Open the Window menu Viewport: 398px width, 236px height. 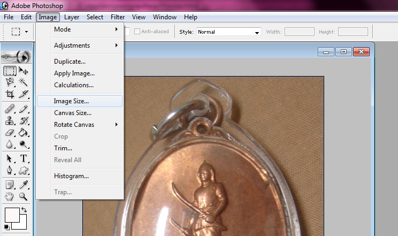165,17
